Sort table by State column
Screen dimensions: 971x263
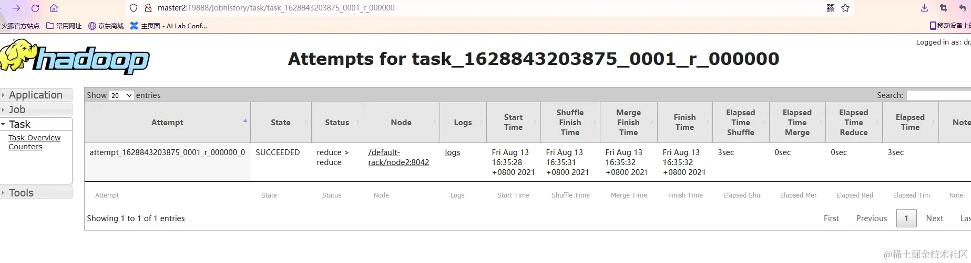281,123
